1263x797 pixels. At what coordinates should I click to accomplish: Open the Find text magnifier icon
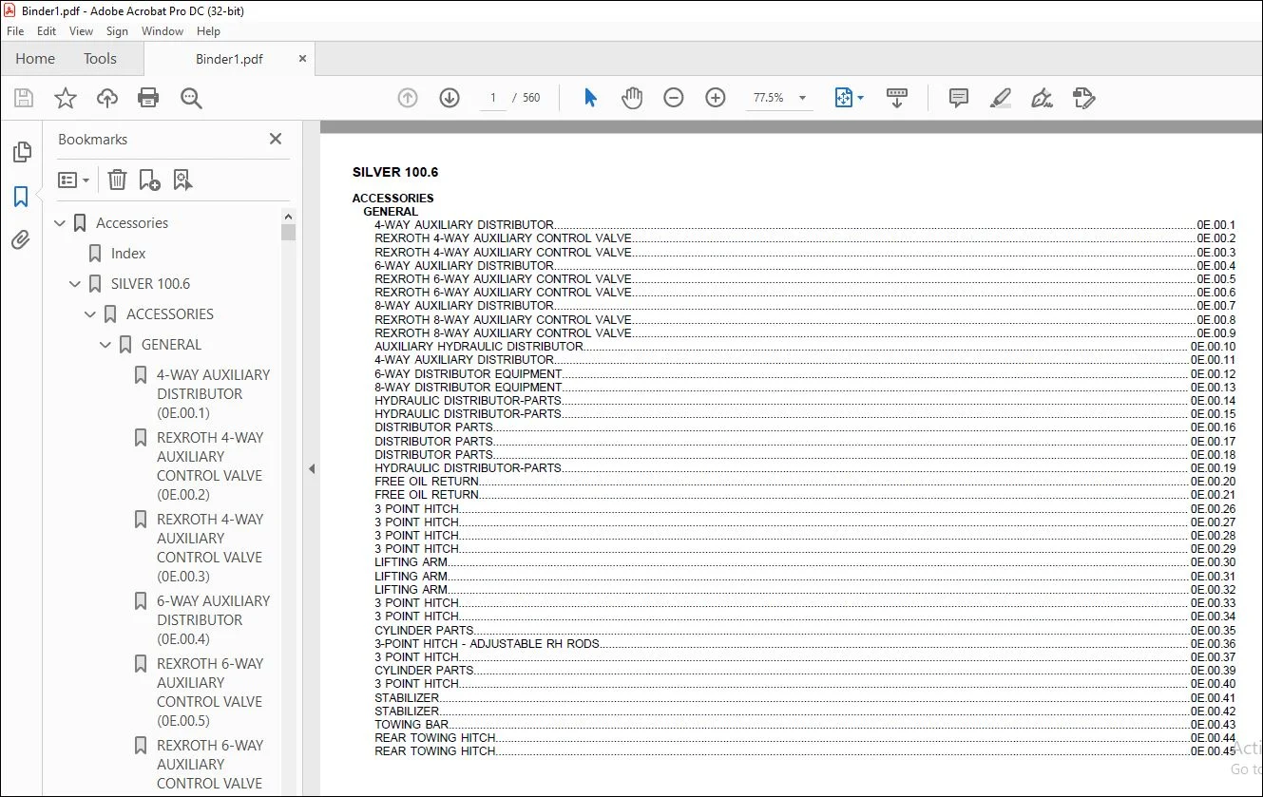coord(191,98)
